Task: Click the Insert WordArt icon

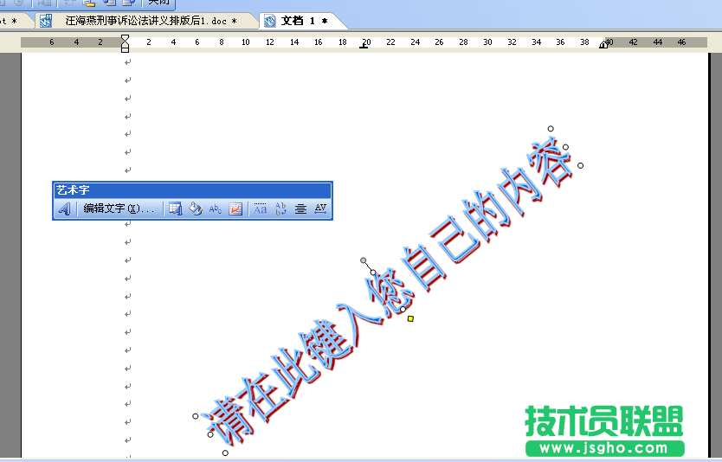Action: (64, 209)
